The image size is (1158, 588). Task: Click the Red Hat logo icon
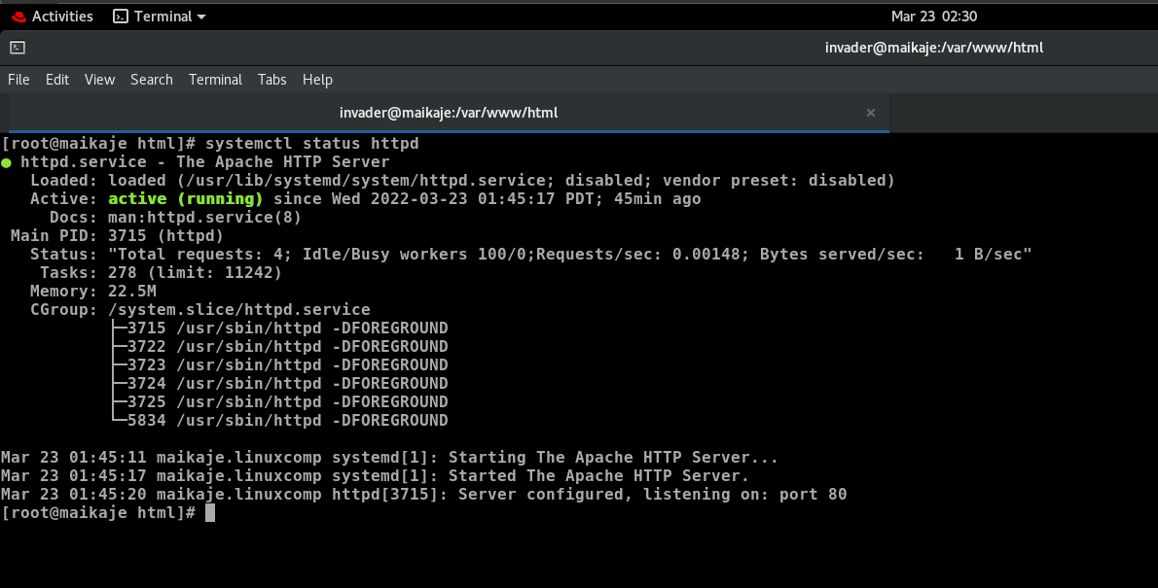19,17
